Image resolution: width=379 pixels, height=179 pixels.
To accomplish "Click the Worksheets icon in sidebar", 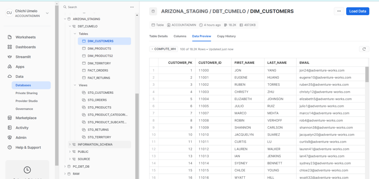I will 10,37.
